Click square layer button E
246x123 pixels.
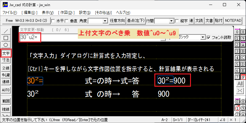pyautogui.click(x=243, y=71)
